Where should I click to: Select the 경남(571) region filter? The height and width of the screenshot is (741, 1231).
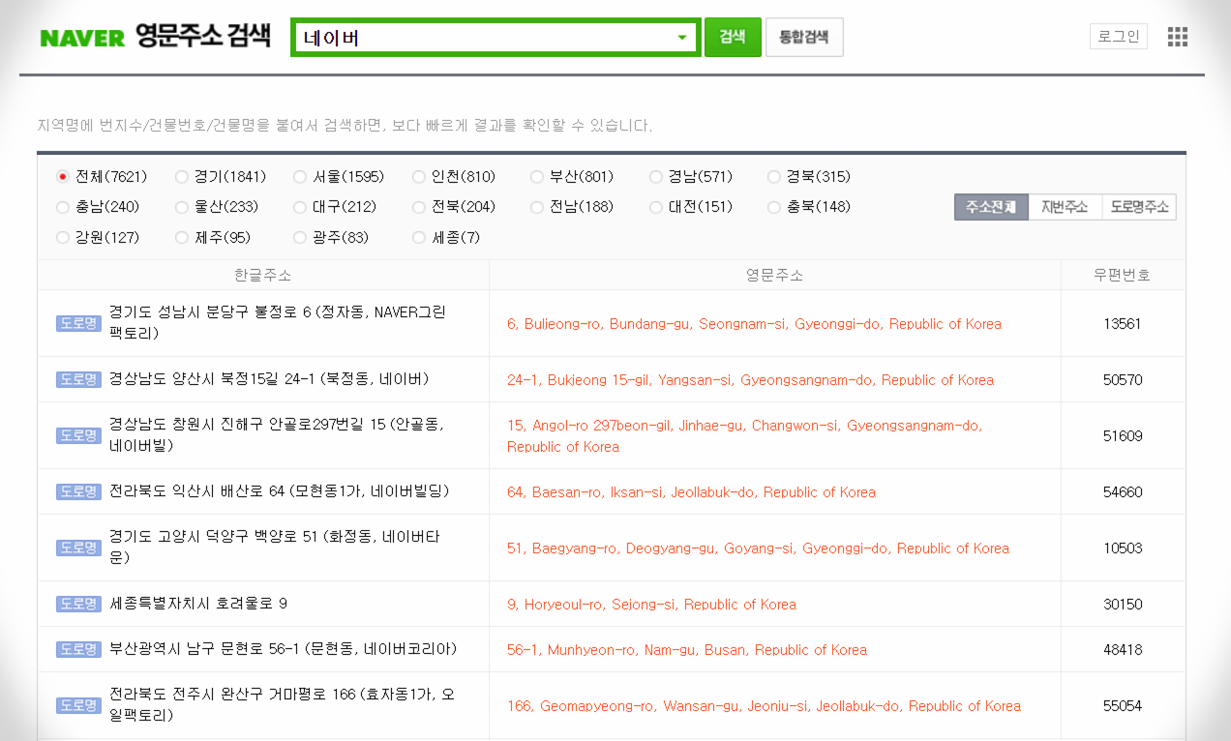(x=656, y=176)
